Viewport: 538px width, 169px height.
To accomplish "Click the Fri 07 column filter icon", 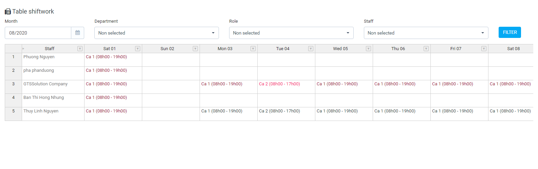I will point(484,49).
